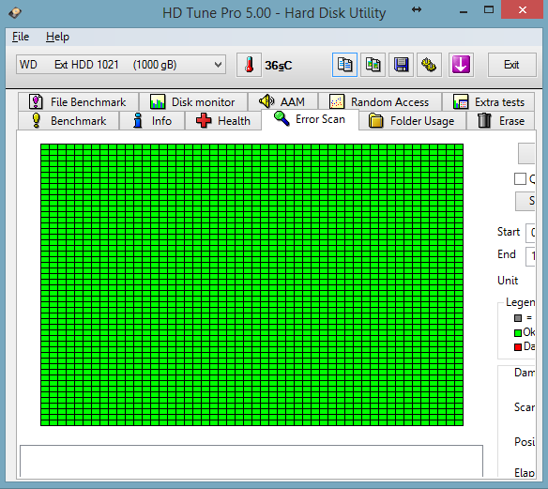Click the HD Tune app icon in title bar
This screenshot has width=548, height=489.
tap(15, 13)
